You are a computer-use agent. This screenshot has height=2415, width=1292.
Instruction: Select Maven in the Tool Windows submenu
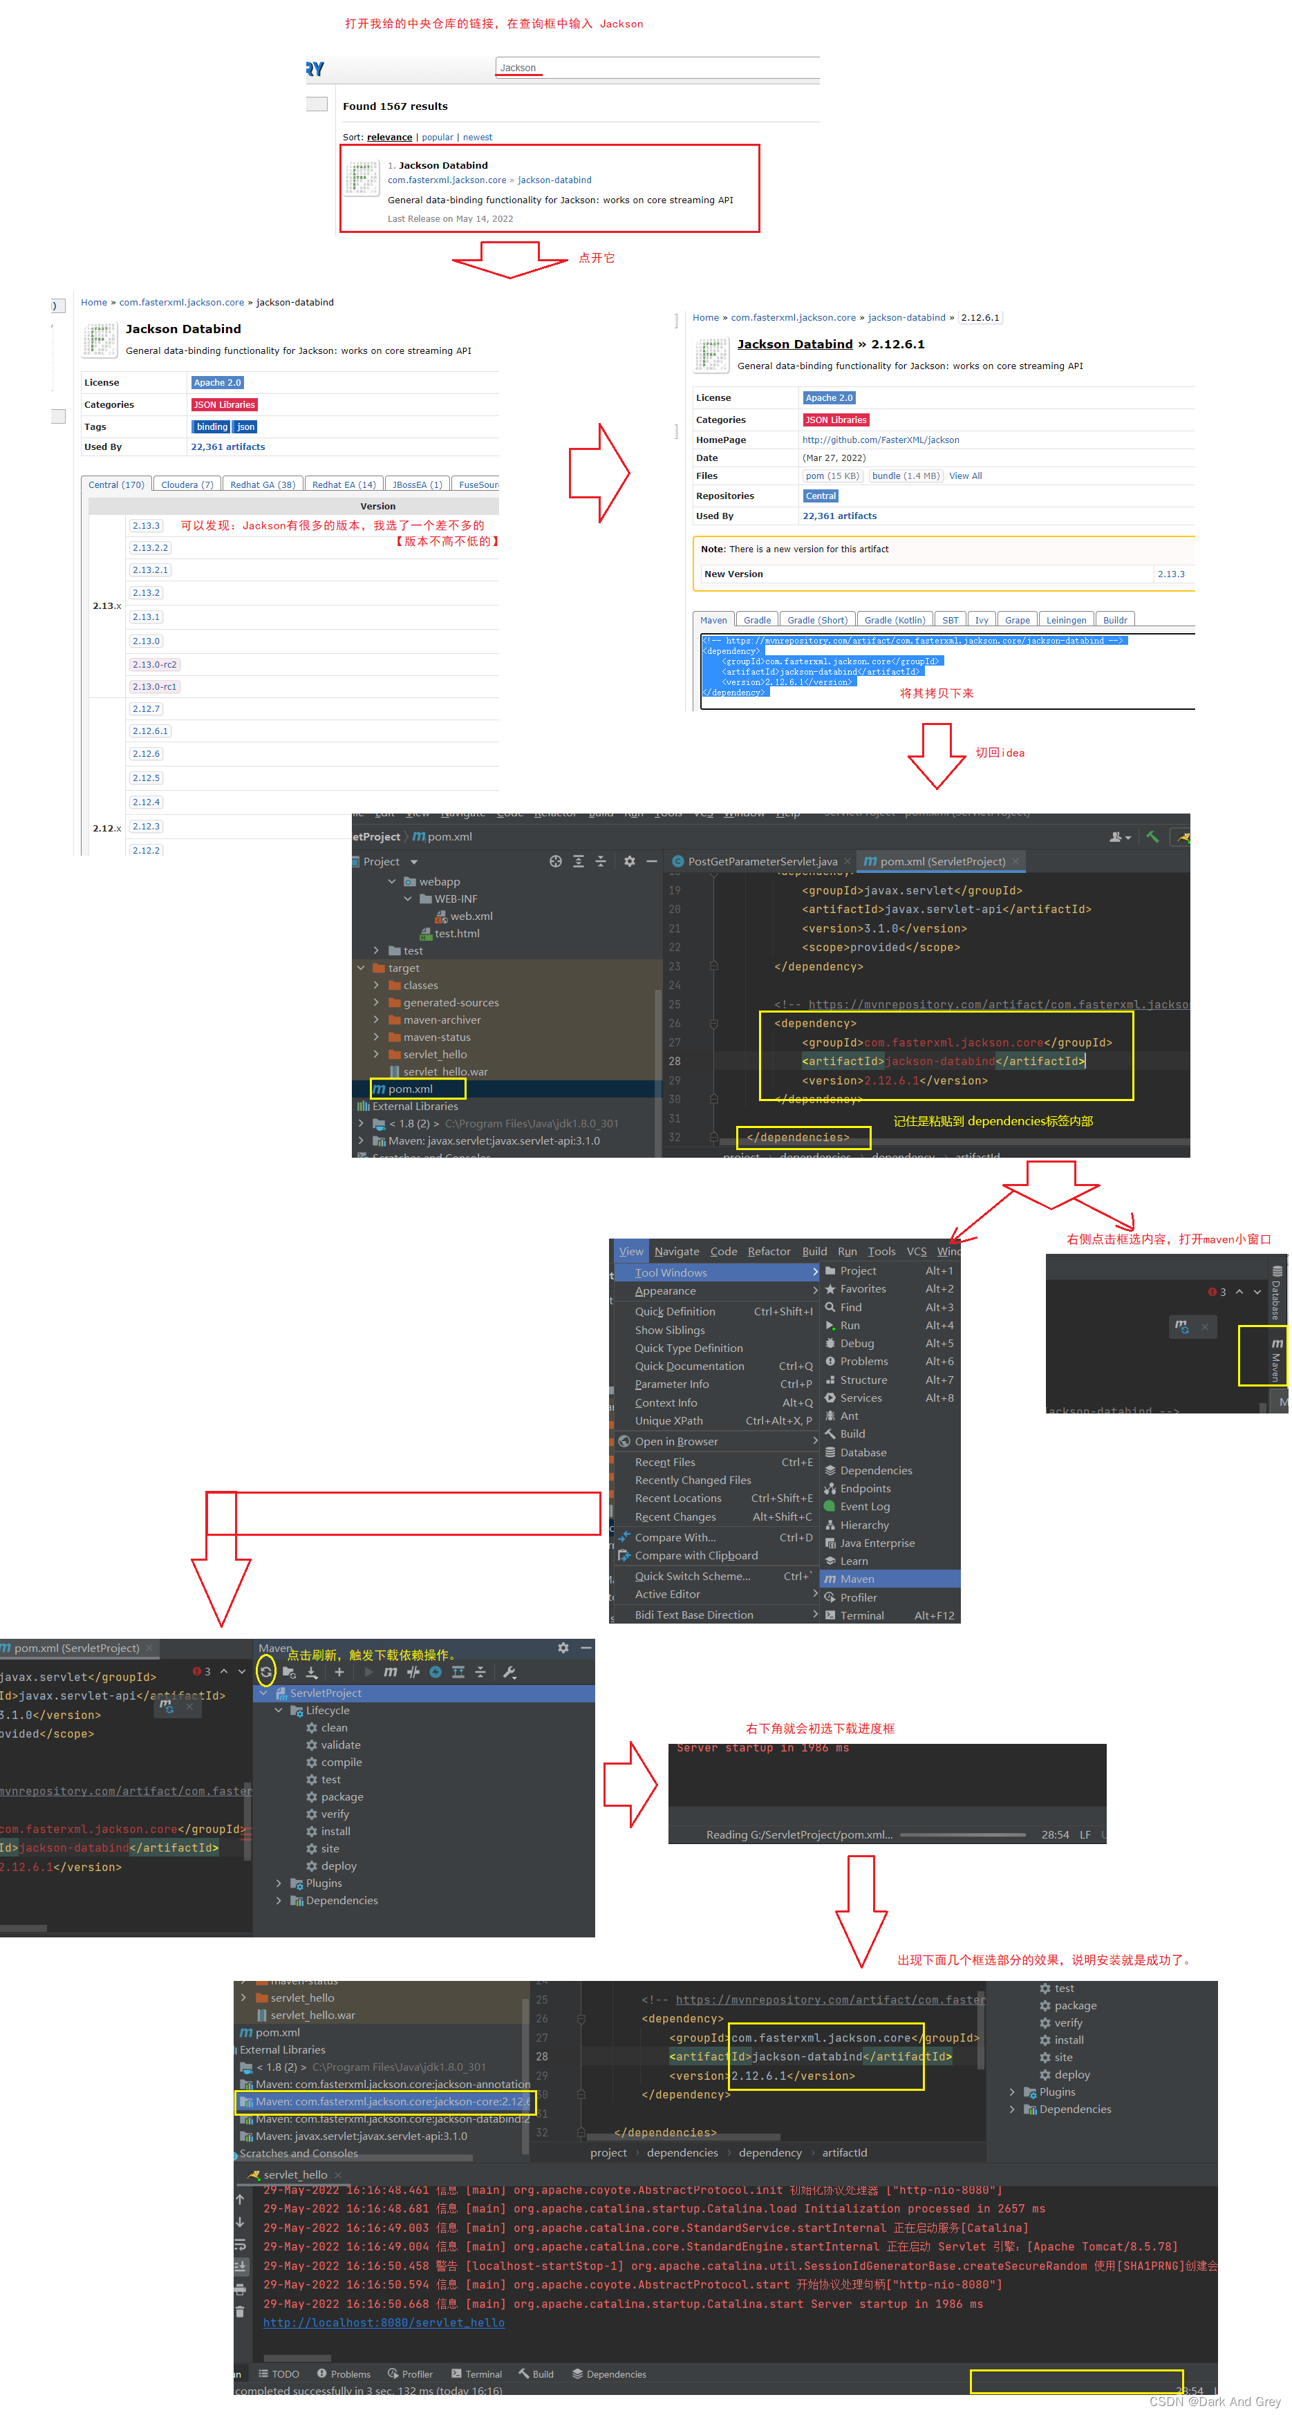coord(890,1579)
